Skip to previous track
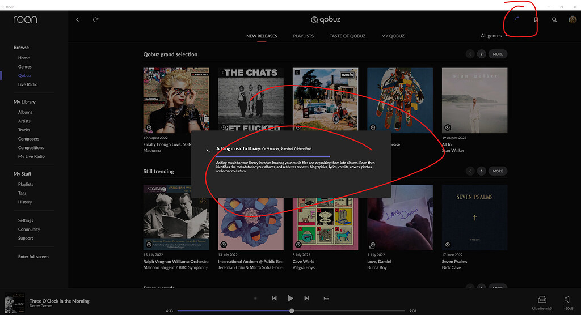This screenshot has width=581, height=315. pyautogui.click(x=274, y=299)
